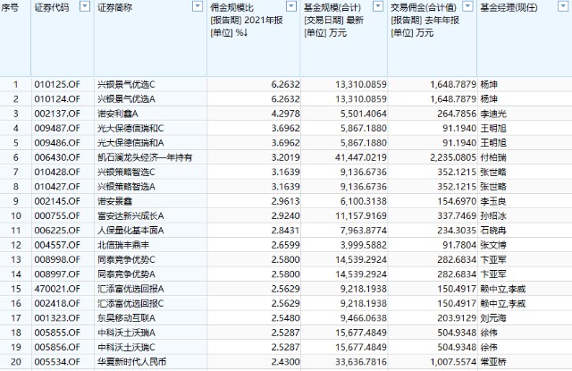
Task: Select fund name 中科沃土沃瑞A
Action: coord(126,333)
